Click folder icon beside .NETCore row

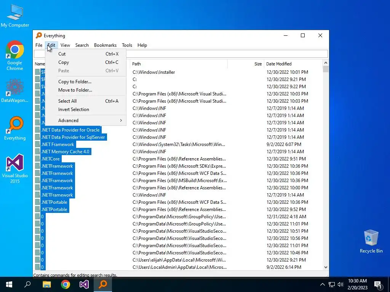tap(37, 159)
